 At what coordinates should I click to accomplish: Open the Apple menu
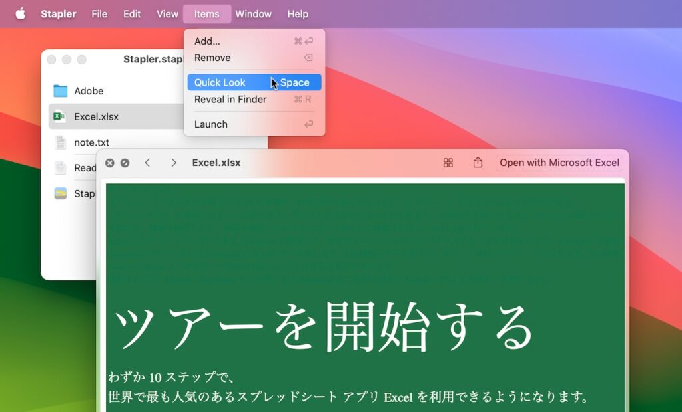[21, 13]
